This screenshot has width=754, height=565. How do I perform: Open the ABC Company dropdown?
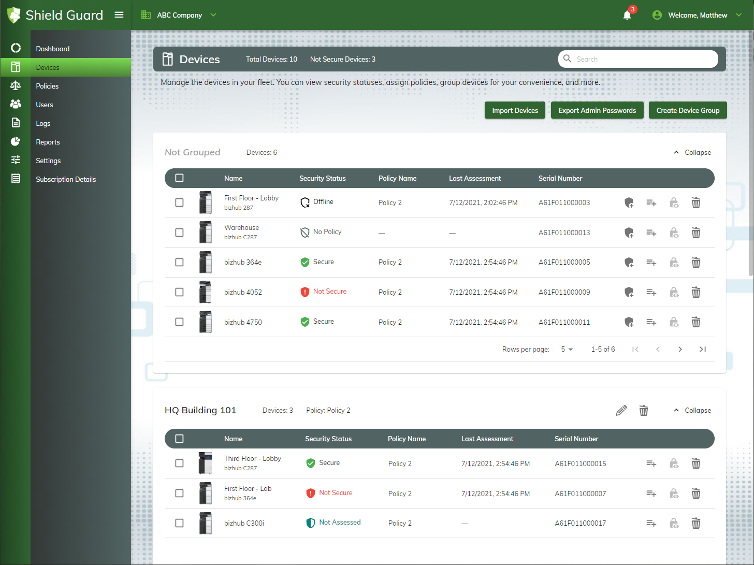click(179, 15)
